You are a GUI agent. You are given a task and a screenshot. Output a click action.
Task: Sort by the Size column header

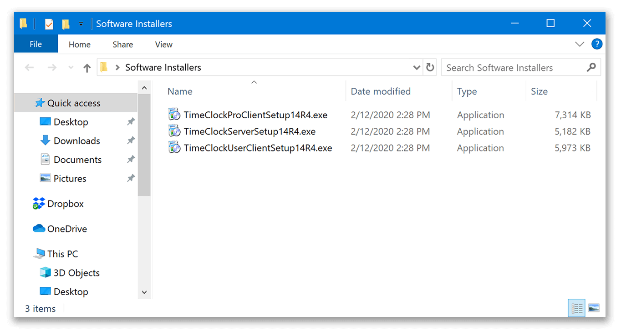coord(539,91)
